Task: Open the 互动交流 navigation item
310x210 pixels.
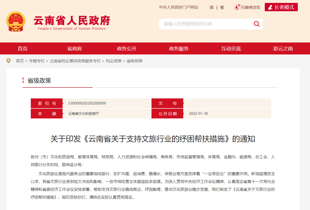Action: coord(231,48)
